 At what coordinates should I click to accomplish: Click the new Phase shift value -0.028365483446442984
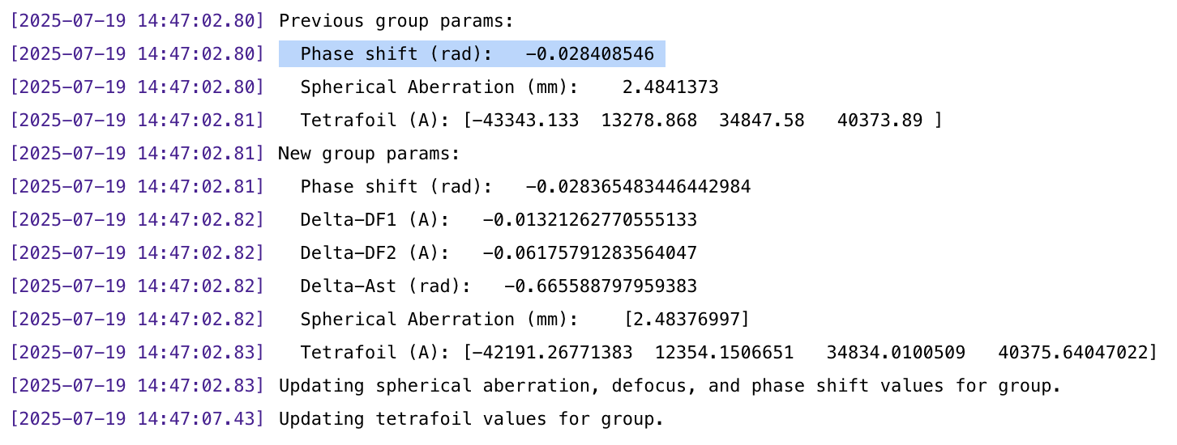coord(638,187)
